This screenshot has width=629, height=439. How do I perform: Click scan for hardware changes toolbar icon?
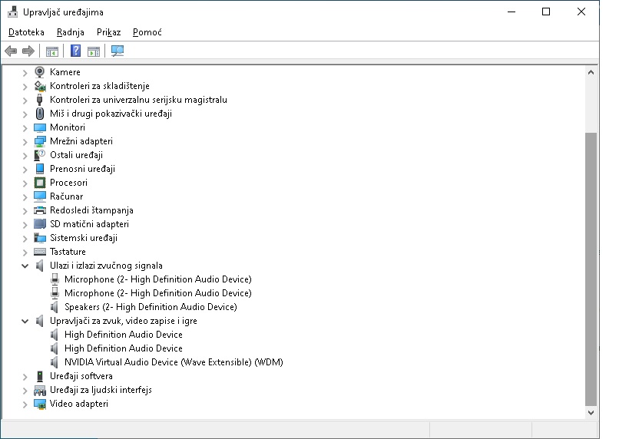(118, 51)
